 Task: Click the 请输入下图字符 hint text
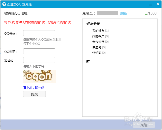(x=34, y=66)
